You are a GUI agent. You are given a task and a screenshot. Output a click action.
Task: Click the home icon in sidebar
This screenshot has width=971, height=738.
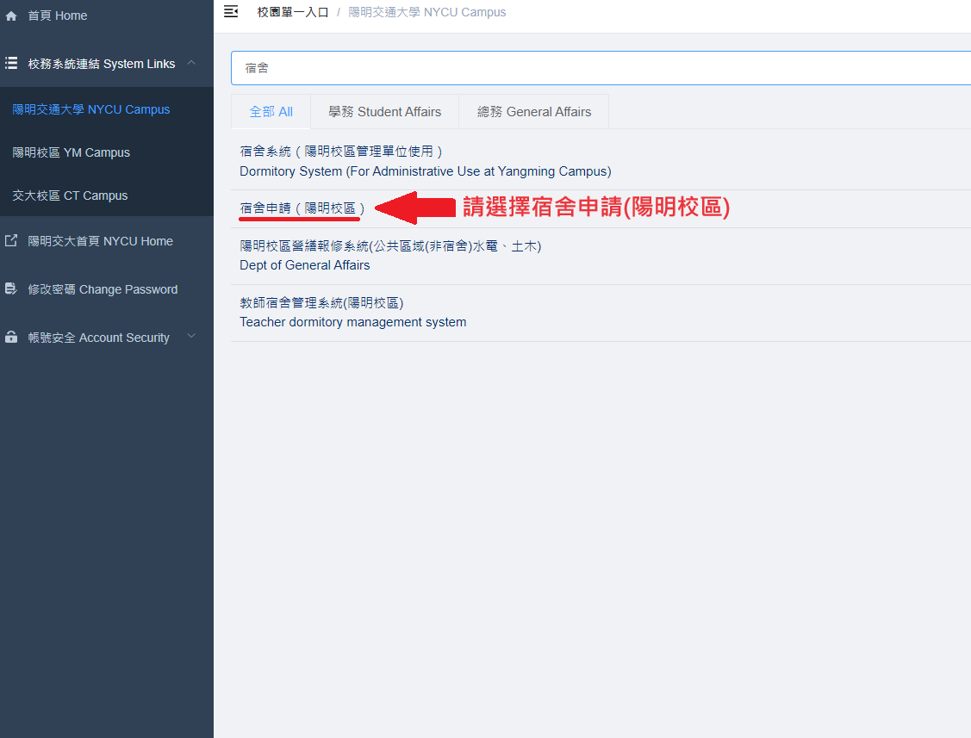tap(11, 16)
